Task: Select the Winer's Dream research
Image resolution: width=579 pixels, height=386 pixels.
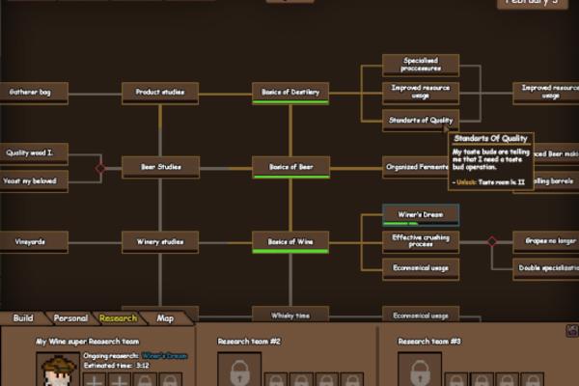Action: coord(421,215)
